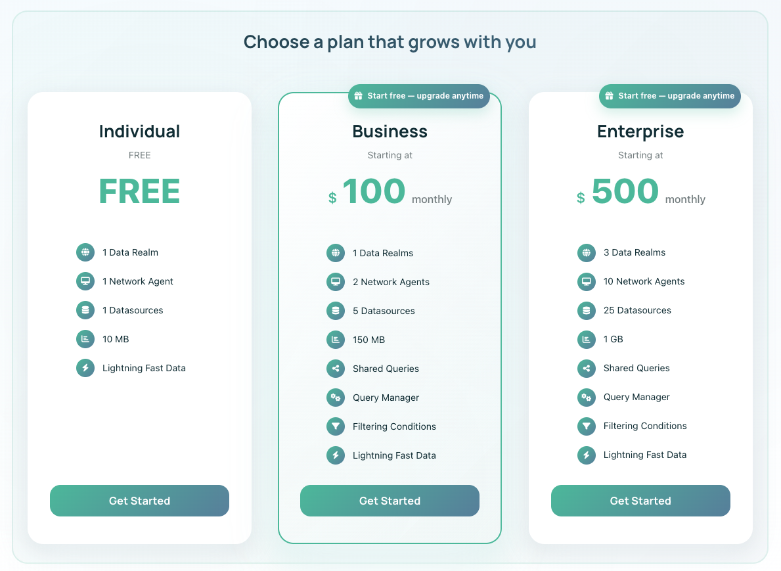This screenshot has width=781, height=571.
Task: Click the $500 monthly price
Action: (625, 192)
